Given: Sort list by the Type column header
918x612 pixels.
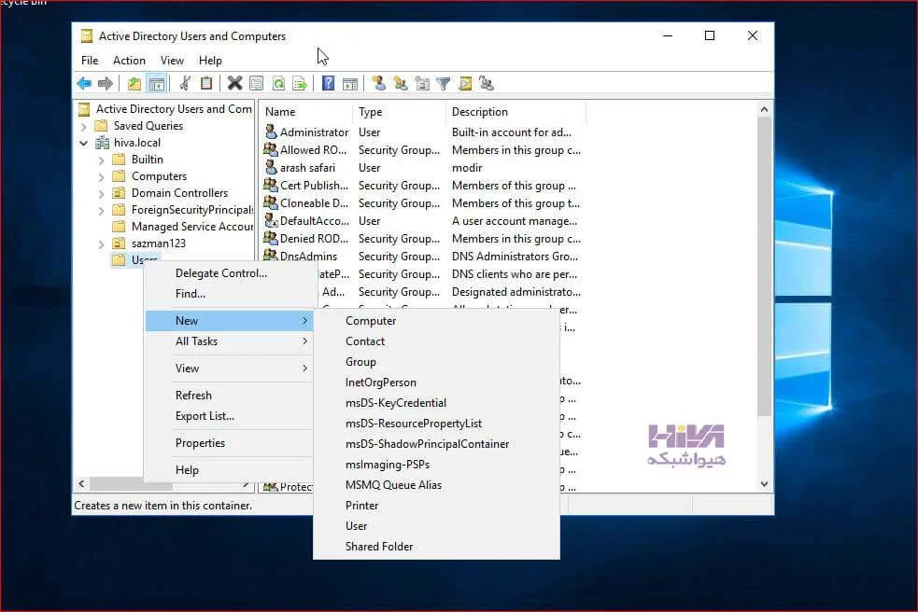Looking at the screenshot, I should click(x=399, y=112).
